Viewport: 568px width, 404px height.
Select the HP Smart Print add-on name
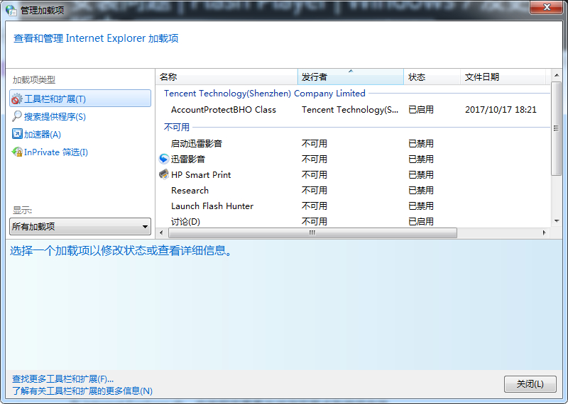click(201, 174)
